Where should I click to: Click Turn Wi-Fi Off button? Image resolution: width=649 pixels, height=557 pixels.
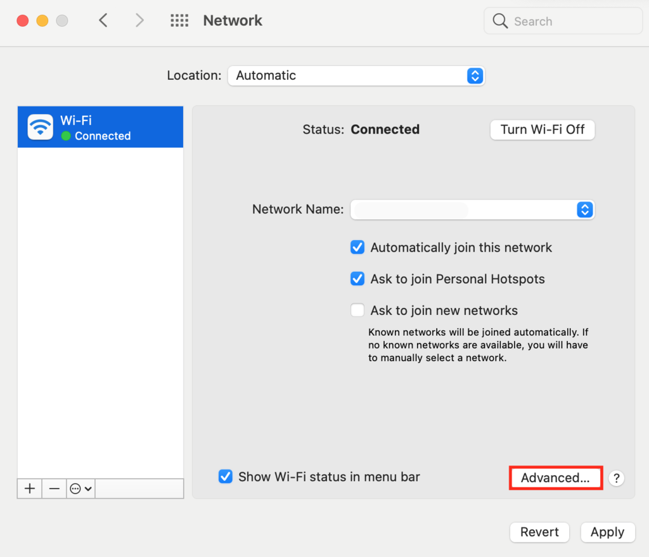(543, 130)
